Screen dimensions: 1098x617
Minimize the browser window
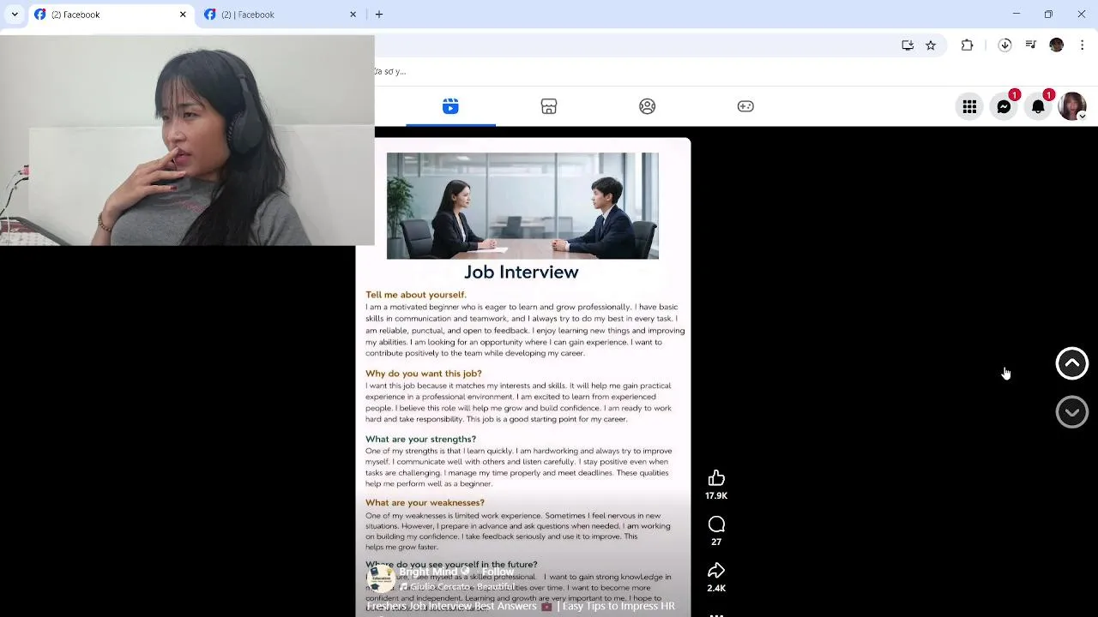(x=1017, y=15)
